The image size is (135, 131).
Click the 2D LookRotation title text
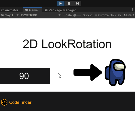click(x=67, y=44)
